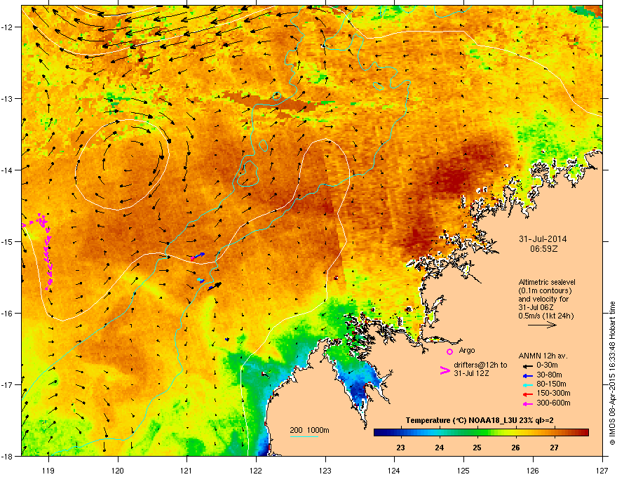Click the red 150-300m arrow legend symbol
Screen dimensions: 617x477
click(528, 394)
